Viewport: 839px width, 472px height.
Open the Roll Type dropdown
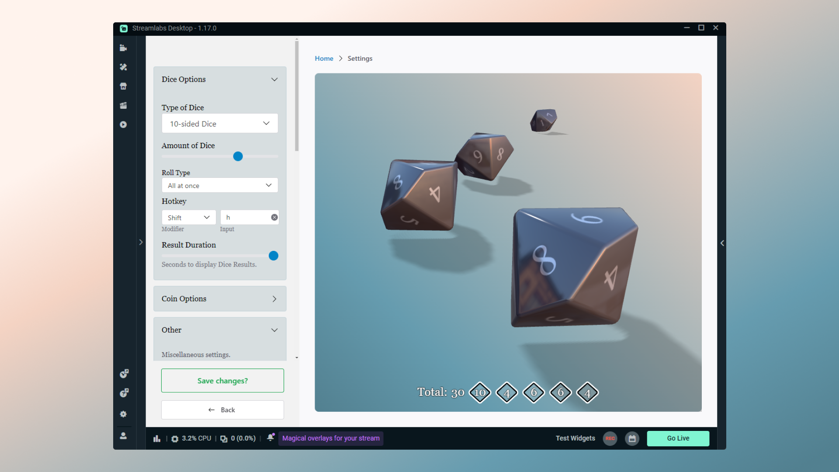(x=219, y=185)
